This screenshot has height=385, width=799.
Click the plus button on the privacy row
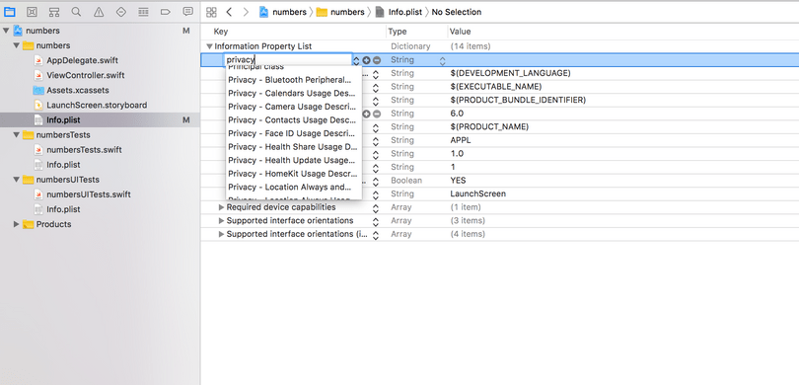pyautogui.click(x=366, y=60)
